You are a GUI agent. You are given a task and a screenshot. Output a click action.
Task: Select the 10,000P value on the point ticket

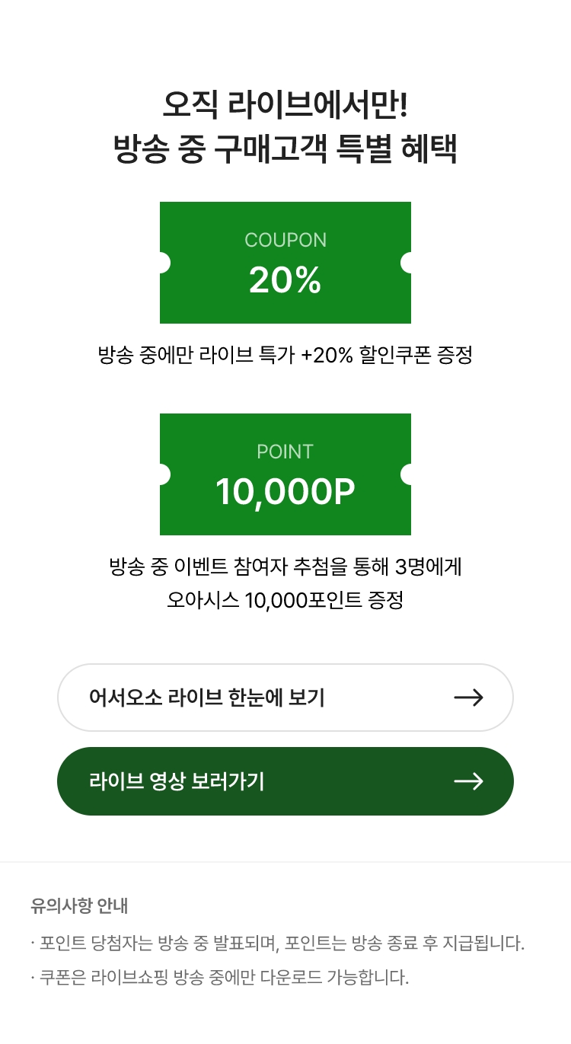[285, 492]
